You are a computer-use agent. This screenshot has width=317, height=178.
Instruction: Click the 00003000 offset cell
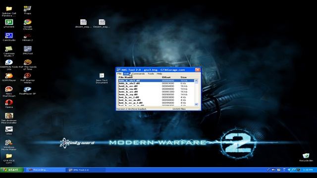(168, 84)
